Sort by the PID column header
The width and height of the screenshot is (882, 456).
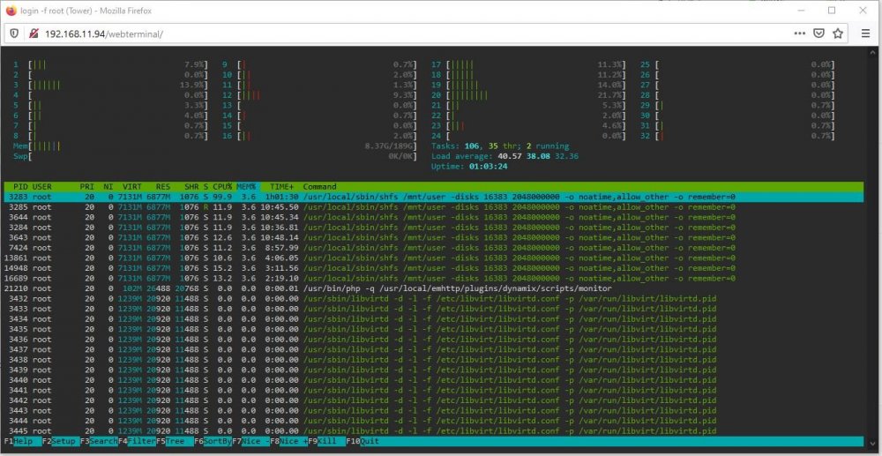(20, 187)
